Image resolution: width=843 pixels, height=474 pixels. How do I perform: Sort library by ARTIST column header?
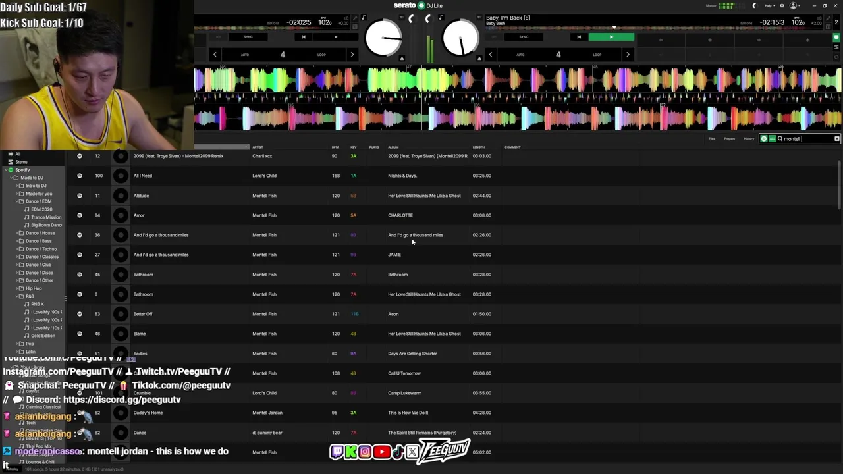click(258, 147)
